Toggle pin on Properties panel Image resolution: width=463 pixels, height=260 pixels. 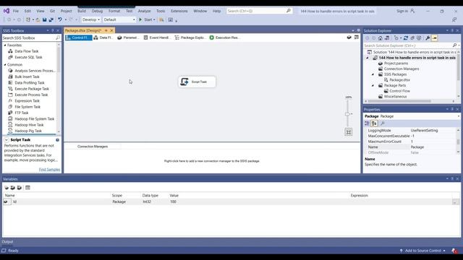pyautogui.click(x=452, y=109)
